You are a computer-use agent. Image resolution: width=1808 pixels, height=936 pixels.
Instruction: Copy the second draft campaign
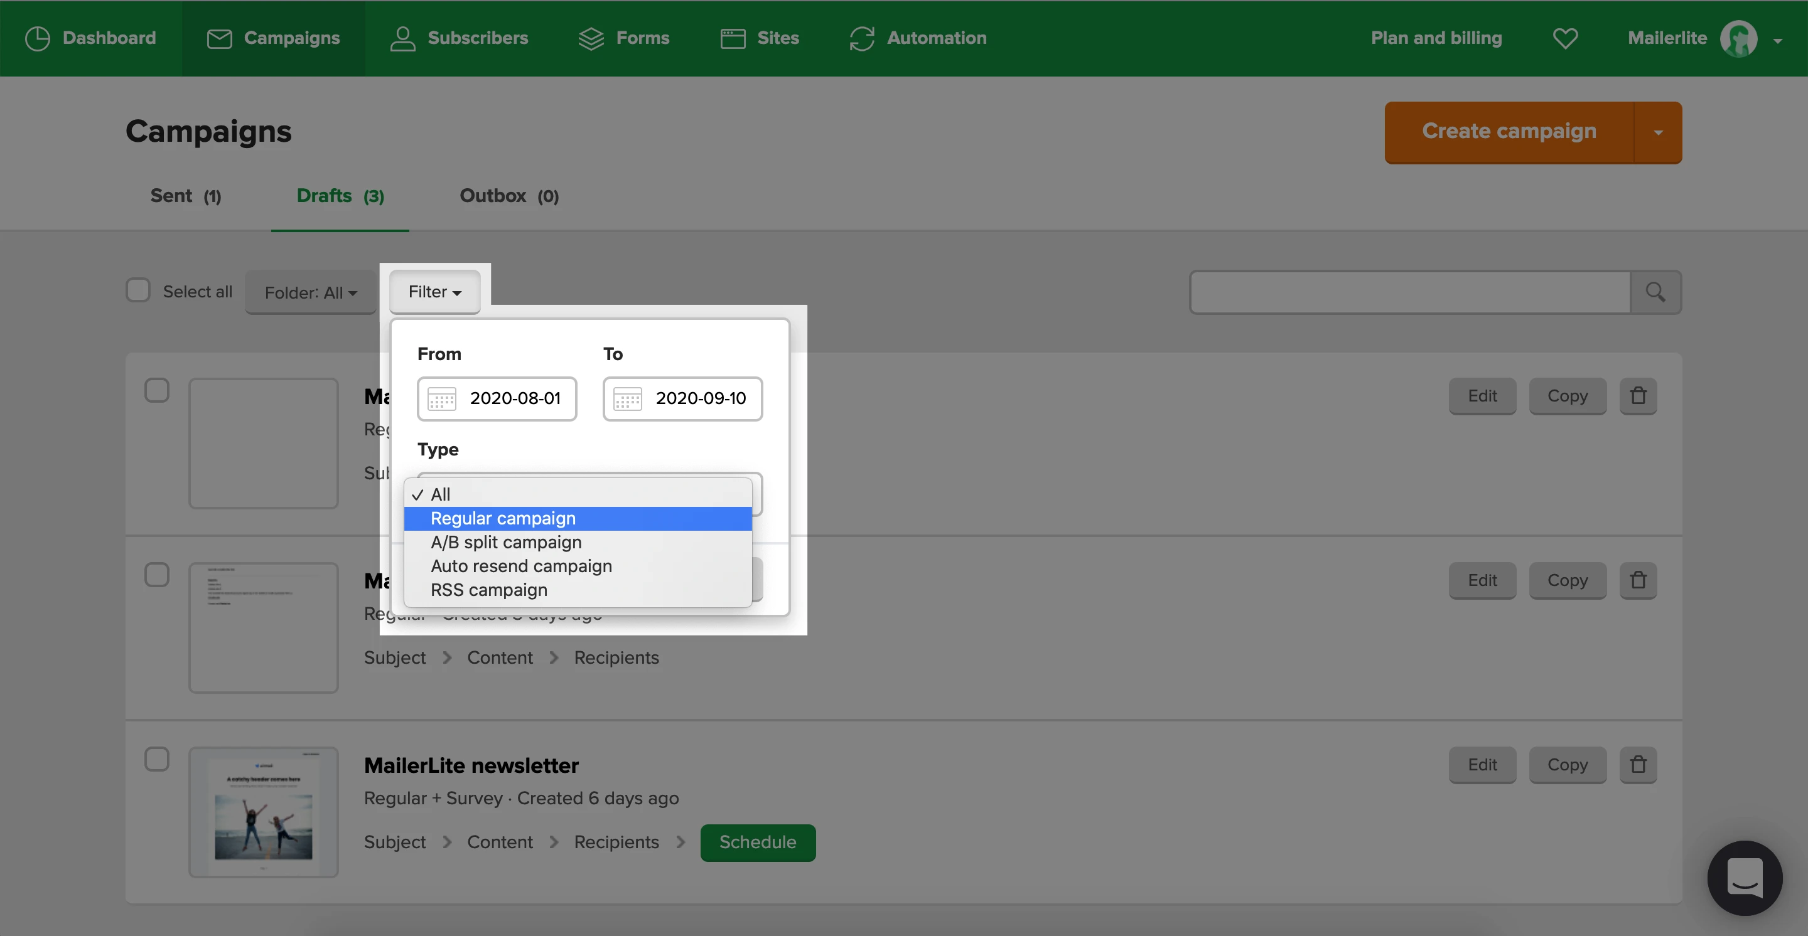tap(1568, 580)
